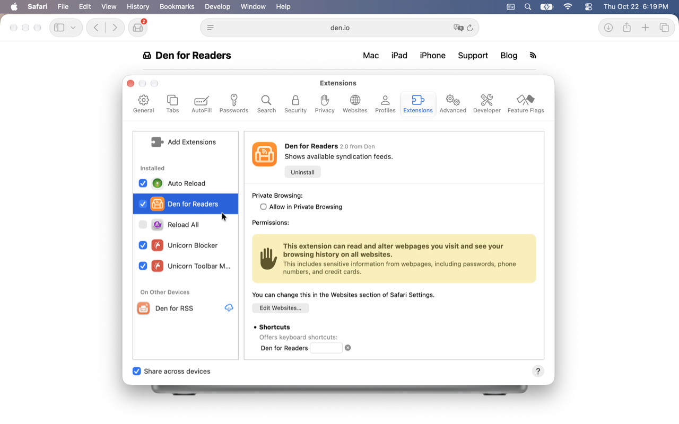The height and width of the screenshot is (424, 679).
Task: Click the Den for Readers shortcut field
Action: [x=326, y=348]
